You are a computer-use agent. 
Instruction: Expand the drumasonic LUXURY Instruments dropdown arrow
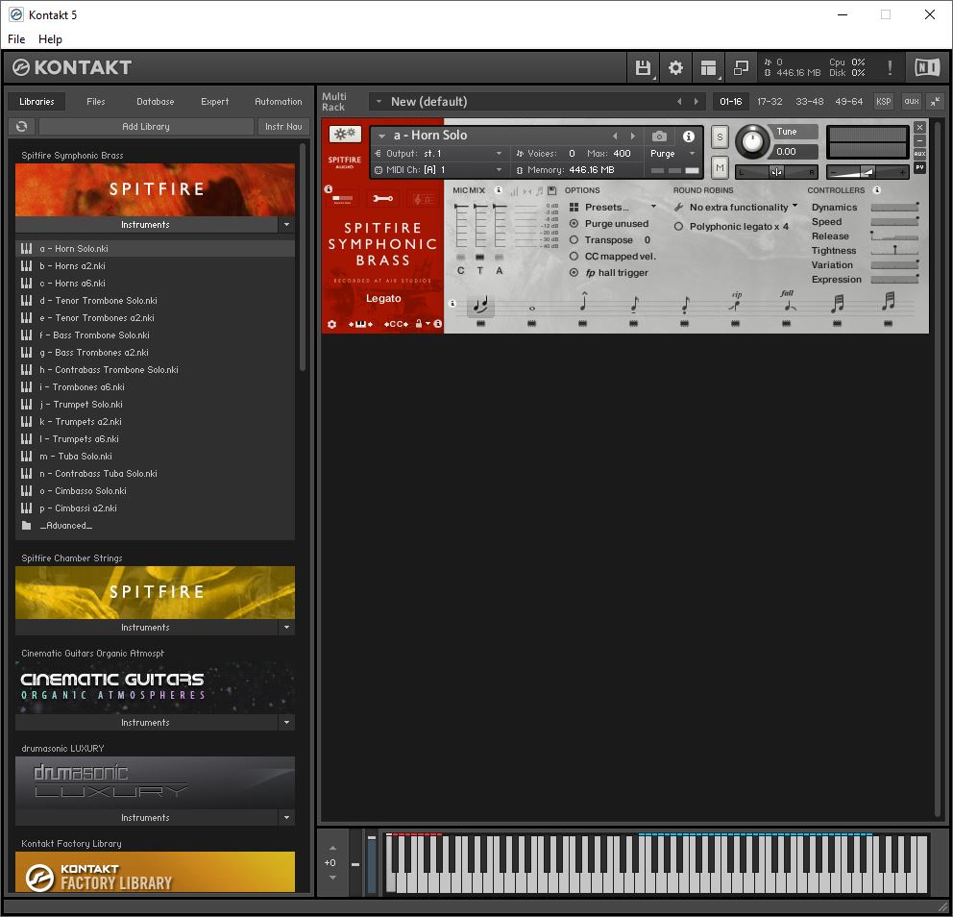point(287,817)
